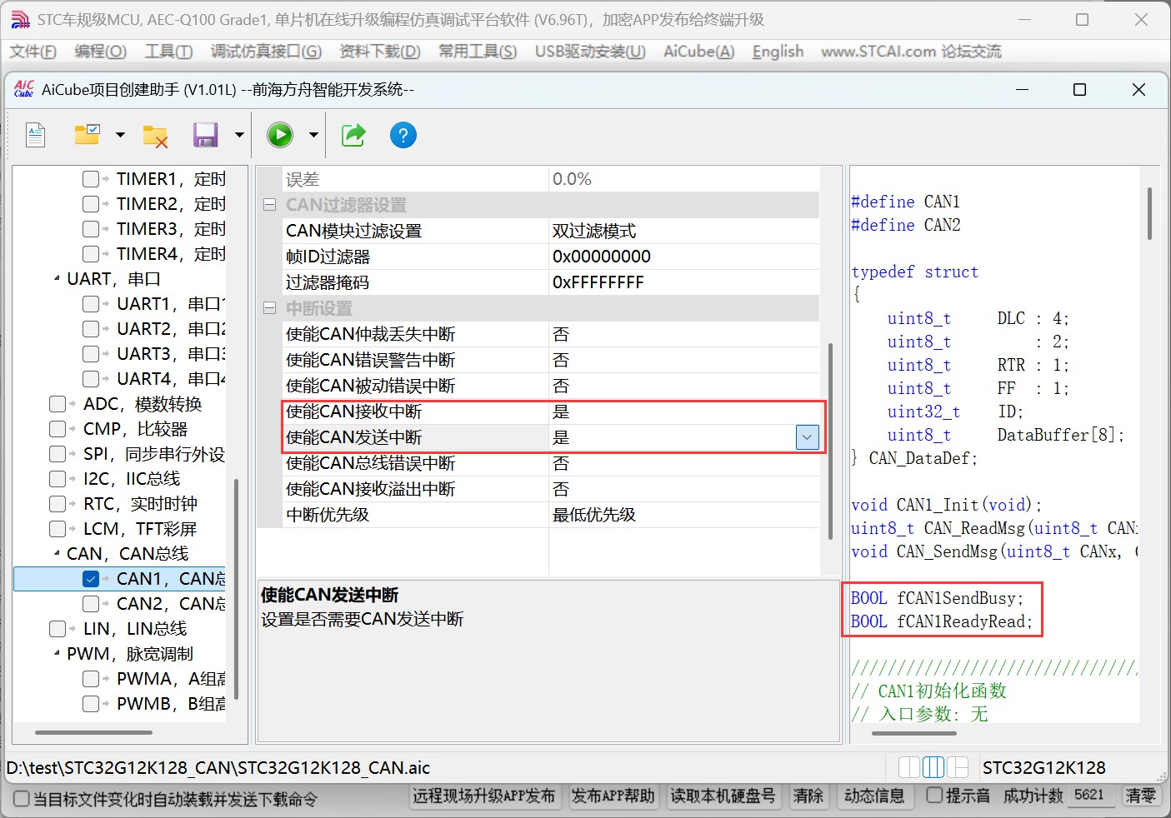Click the code preview horizontal scrollbar

point(913,733)
